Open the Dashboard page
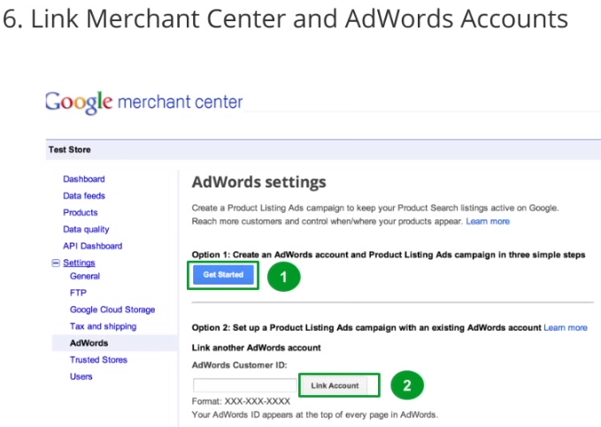The width and height of the screenshot is (601, 427). pyautogui.click(x=84, y=179)
